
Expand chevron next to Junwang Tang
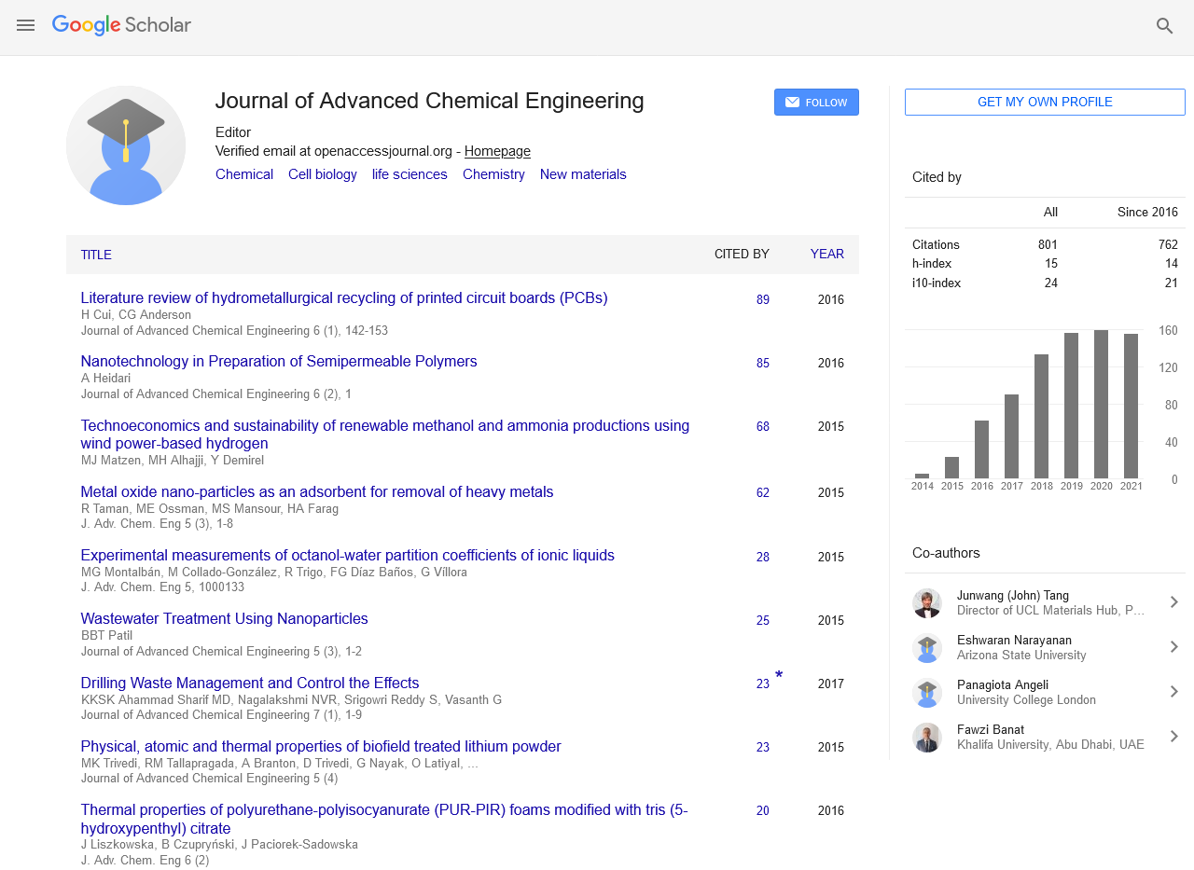(x=1173, y=603)
